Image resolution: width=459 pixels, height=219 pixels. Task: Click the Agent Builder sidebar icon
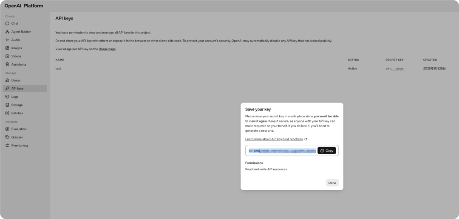(7, 32)
